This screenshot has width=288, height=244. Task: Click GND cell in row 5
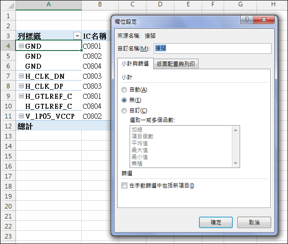click(49, 56)
